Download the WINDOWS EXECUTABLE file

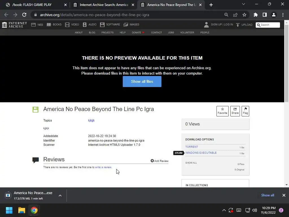pos(201,153)
